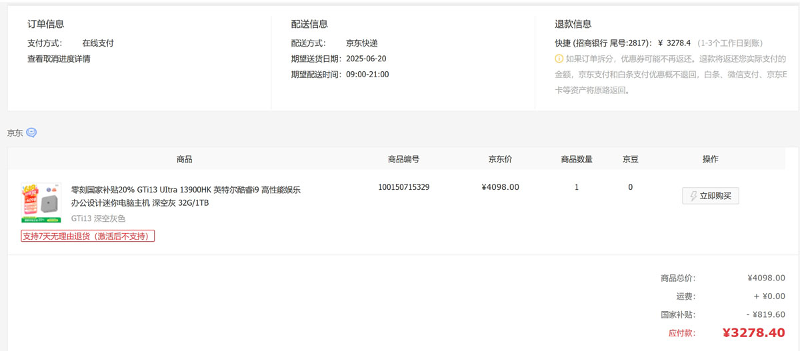
Task: Click 京东价 value ¥4098.00
Action: (x=500, y=187)
